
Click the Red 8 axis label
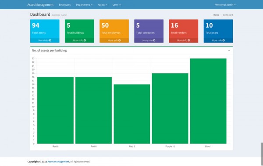pos(55,147)
